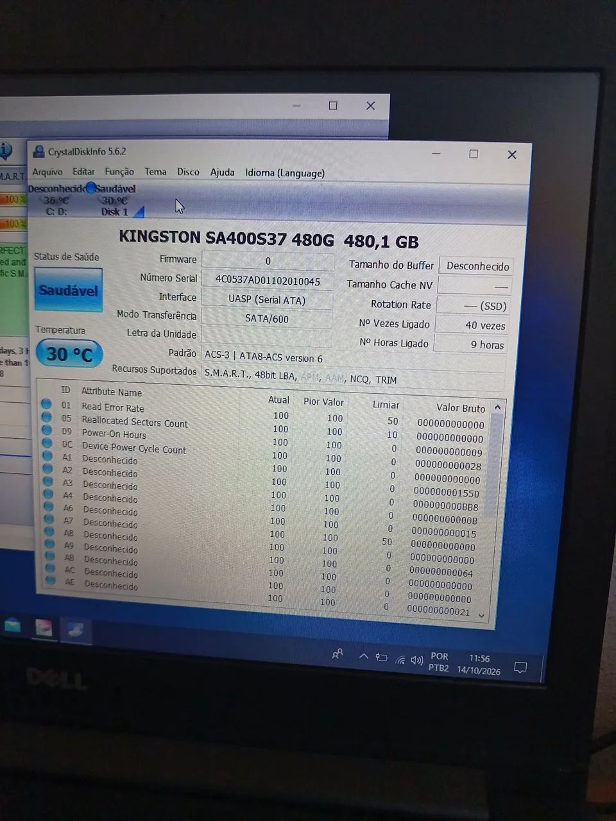Click the Attribute Name column header
Screen dimensions: 616x821
click(x=112, y=392)
